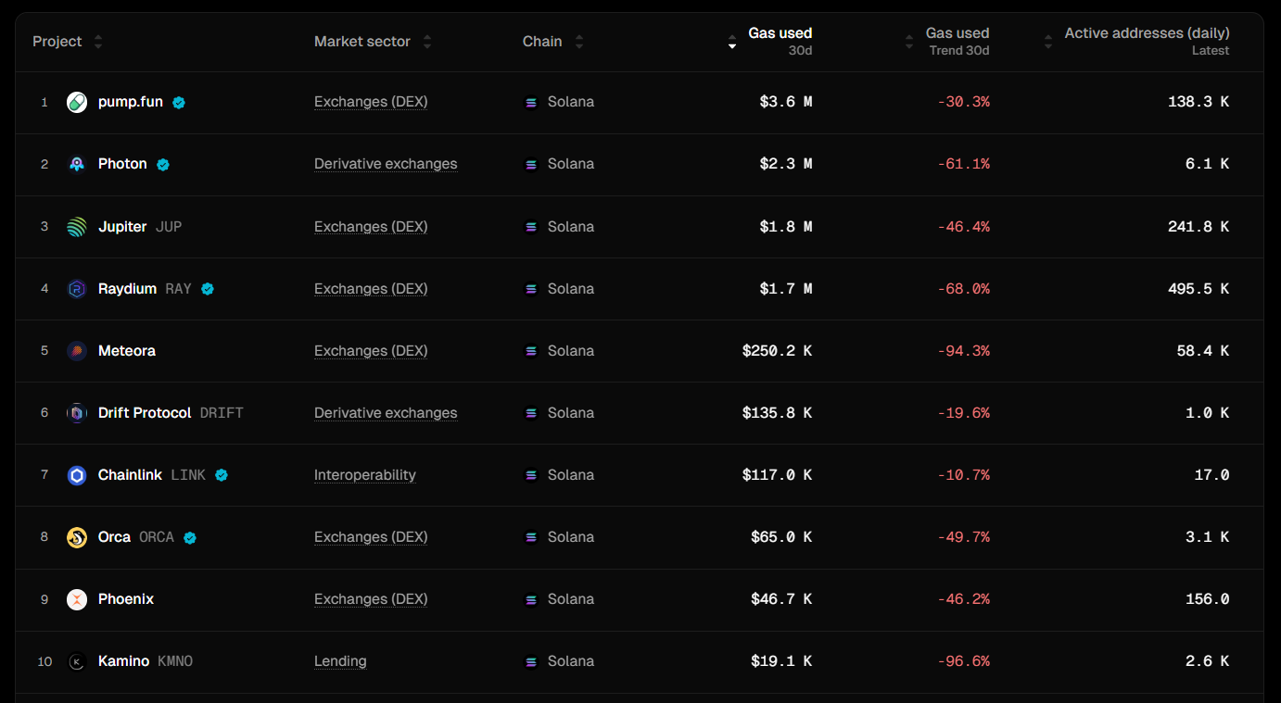Click the Chain column header label
The image size is (1281, 703).
(542, 42)
